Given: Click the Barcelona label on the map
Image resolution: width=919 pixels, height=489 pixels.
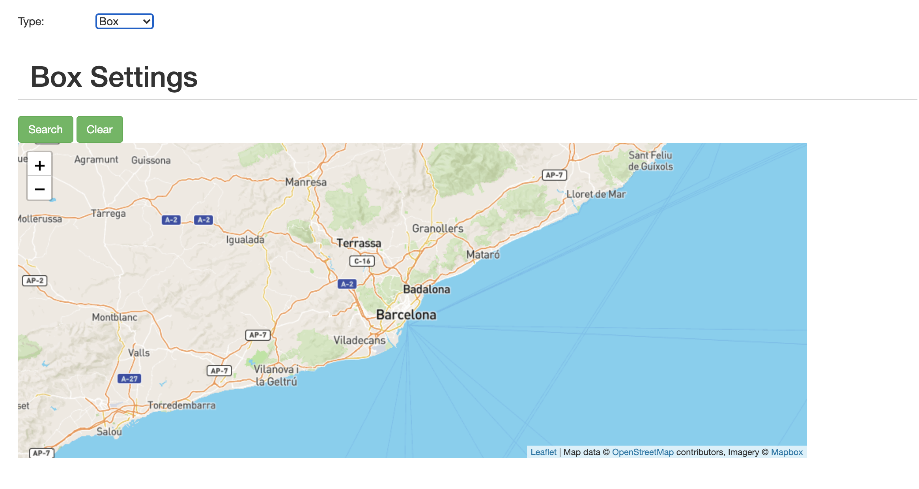Looking at the screenshot, I should [406, 315].
